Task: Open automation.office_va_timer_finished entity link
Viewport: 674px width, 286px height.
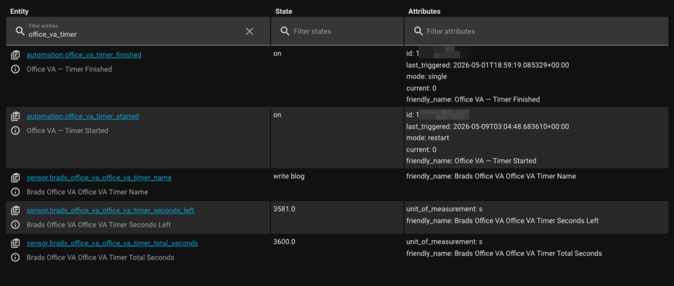Action: tap(84, 55)
